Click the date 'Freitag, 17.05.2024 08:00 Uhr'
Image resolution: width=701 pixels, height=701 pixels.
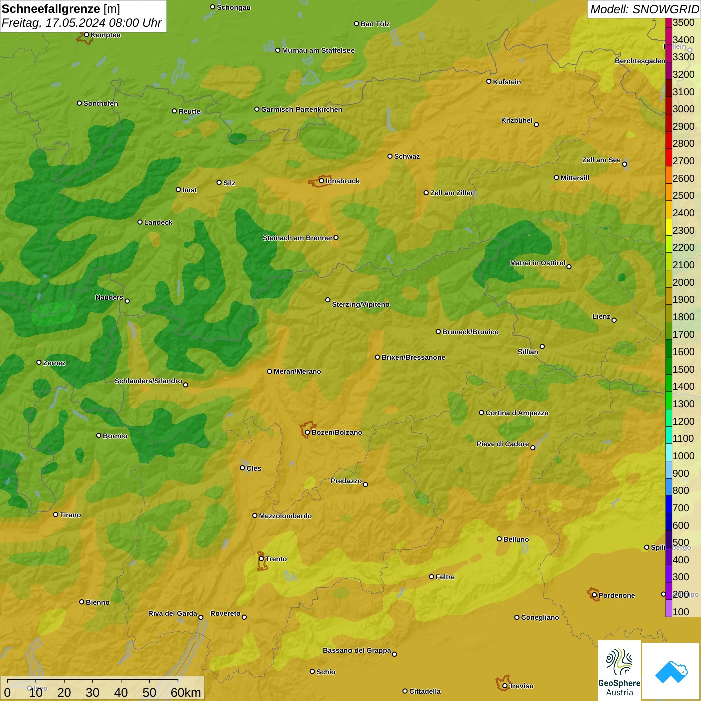[82, 23]
